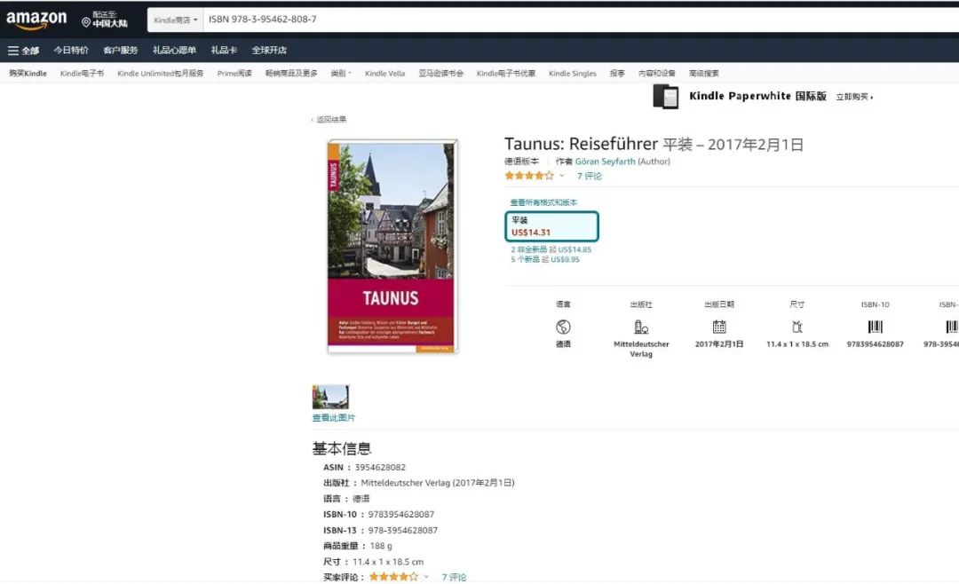Click the publication date calendar icon
This screenshot has width=959, height=584.
[719, 328]
